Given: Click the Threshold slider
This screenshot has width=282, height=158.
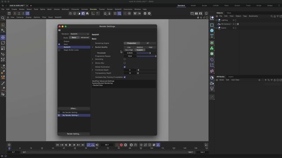Looking at the screenshot, I should click(146, 53).
